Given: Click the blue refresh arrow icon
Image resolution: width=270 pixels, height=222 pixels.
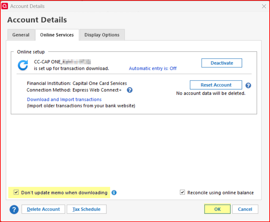Looking at the screenshot, I should 23,65.
